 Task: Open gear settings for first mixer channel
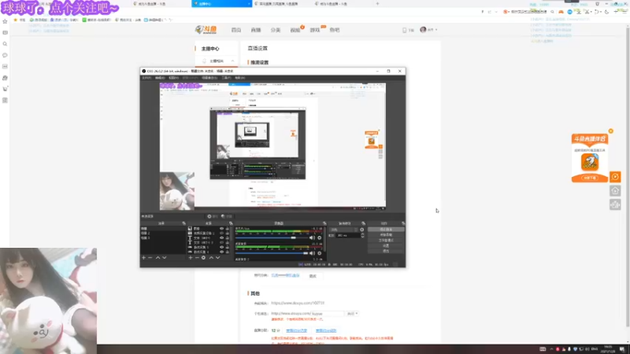320,238
